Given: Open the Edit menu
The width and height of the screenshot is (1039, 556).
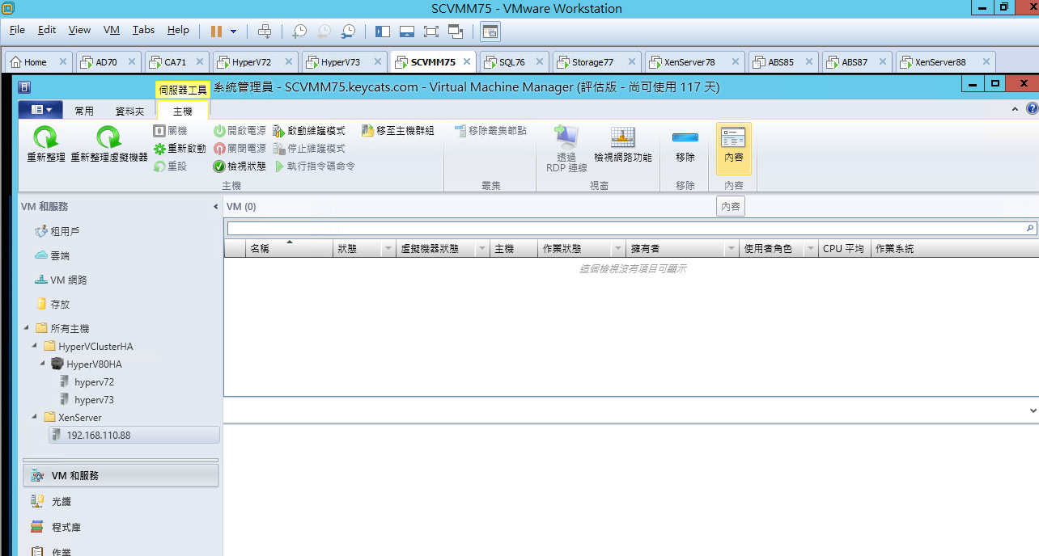Looking at the screenshot, I should [47, 30].
